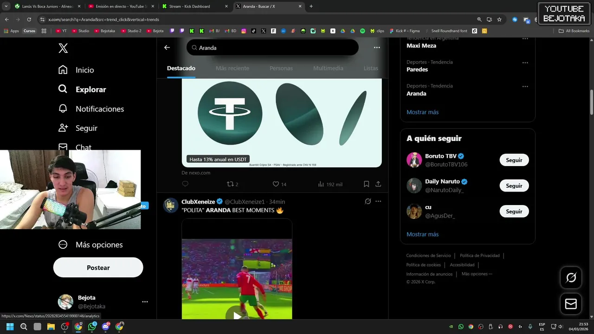Open Paredes trend options menu

pyautogui.click(x=525, y=63)
